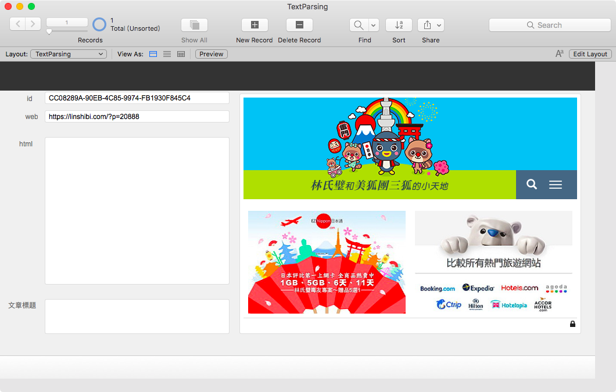Click the Share icon
Screen dimensions: 616x392
tap(427, 25)
